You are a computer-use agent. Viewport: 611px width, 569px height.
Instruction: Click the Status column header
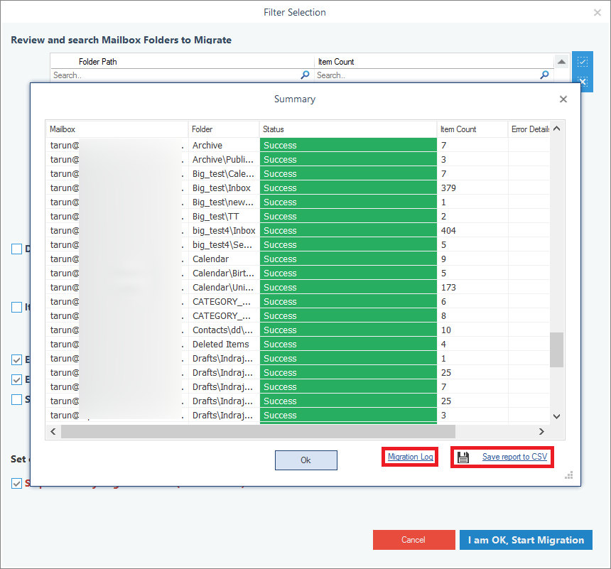pyautogui.click(x=348, y=129)
